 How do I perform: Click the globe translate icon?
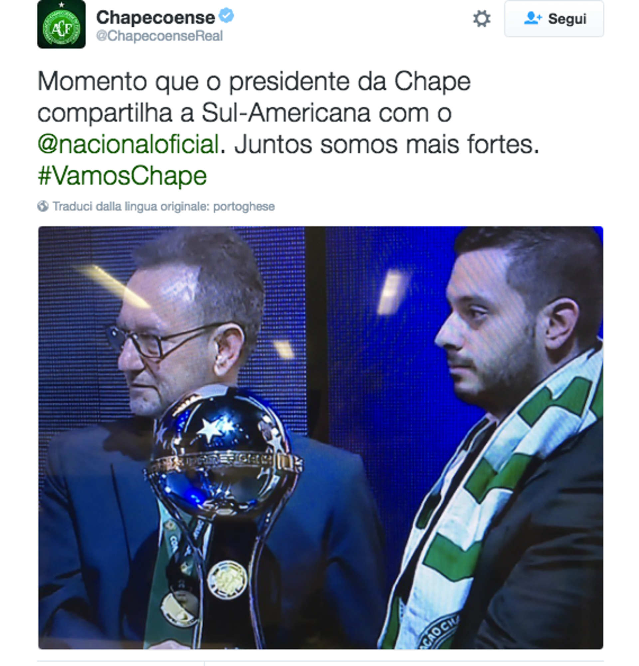[43, 206]
